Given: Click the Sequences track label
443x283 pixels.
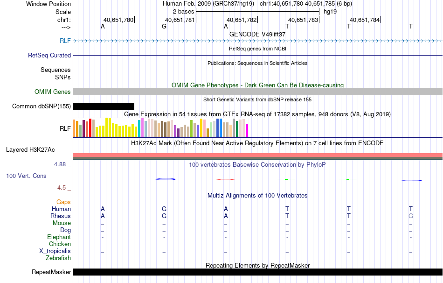Looking at the screenshot, I should pos(55,70).
